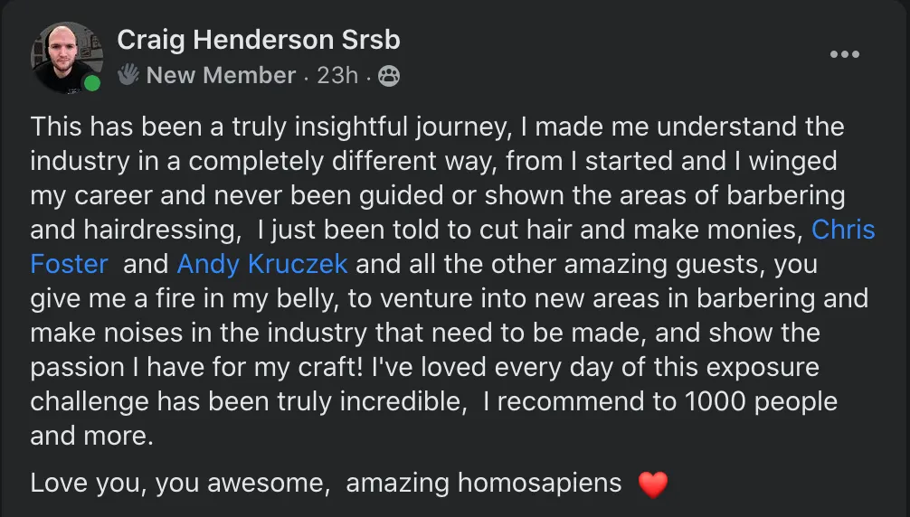The image size is (910, 517).
Task: Click the red heart emoji
Action: click(653, 484)
